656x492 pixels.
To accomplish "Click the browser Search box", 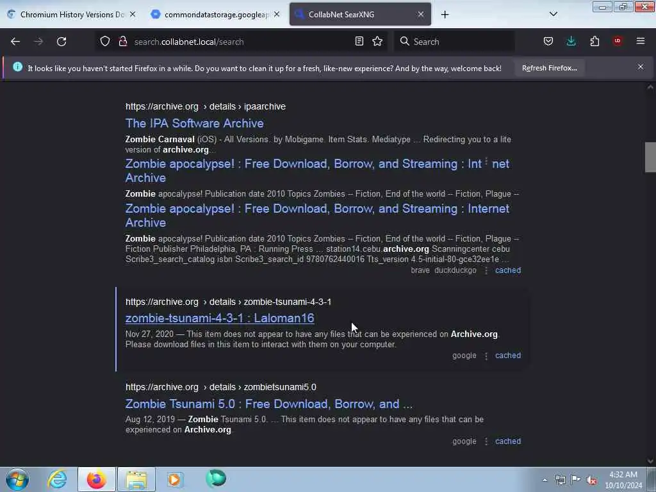I will 454,42.
